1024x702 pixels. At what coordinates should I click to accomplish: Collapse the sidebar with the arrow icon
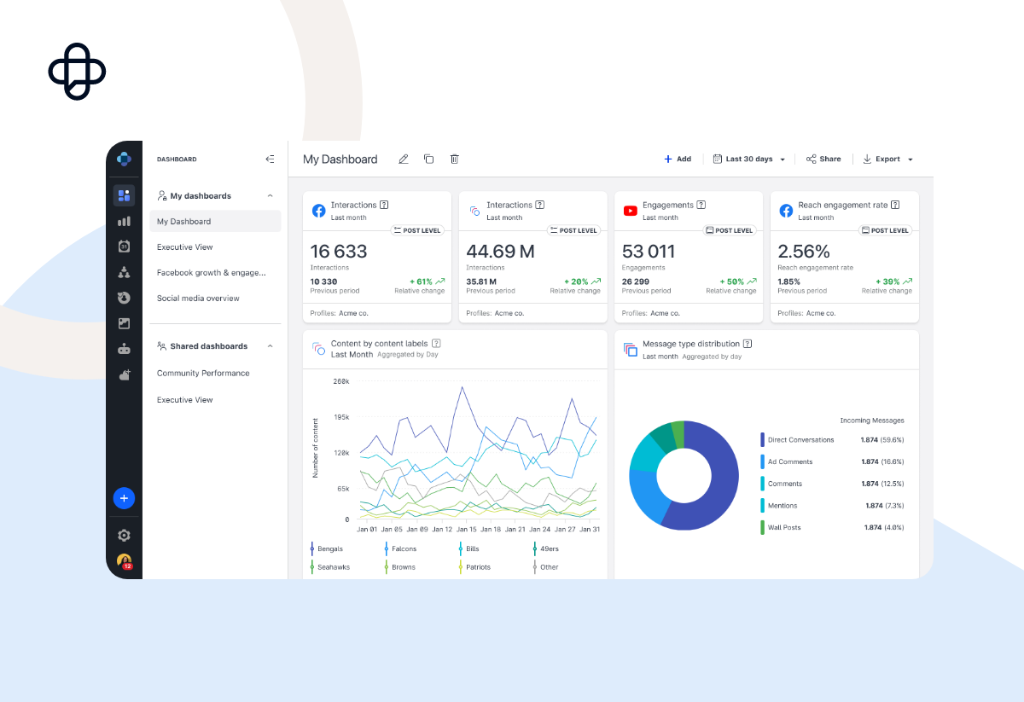(270, 159)
